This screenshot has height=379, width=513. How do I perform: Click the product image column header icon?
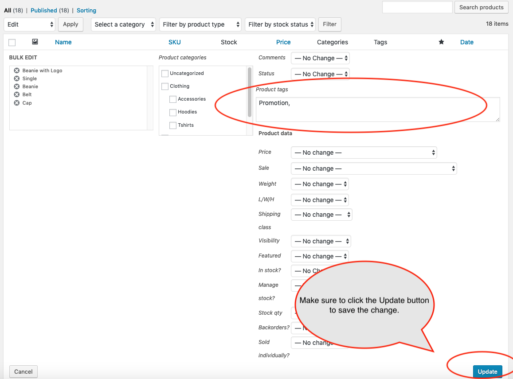click(35, 42)
